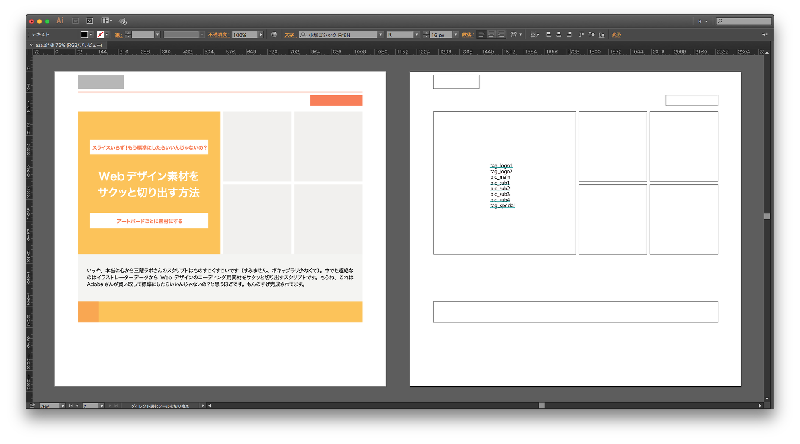Click the 76% zoom level field

click(x=49, y=406)
